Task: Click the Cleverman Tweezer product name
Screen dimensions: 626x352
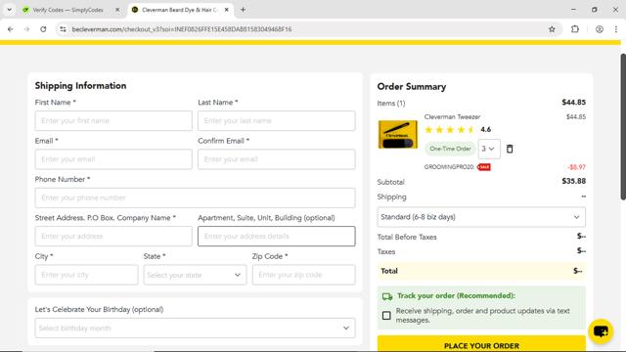Action: click(452, 117)
